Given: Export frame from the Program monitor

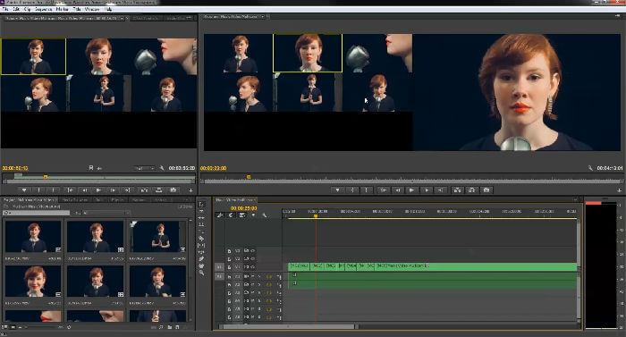Looking at the screenshot, I should tap(486, 190).
